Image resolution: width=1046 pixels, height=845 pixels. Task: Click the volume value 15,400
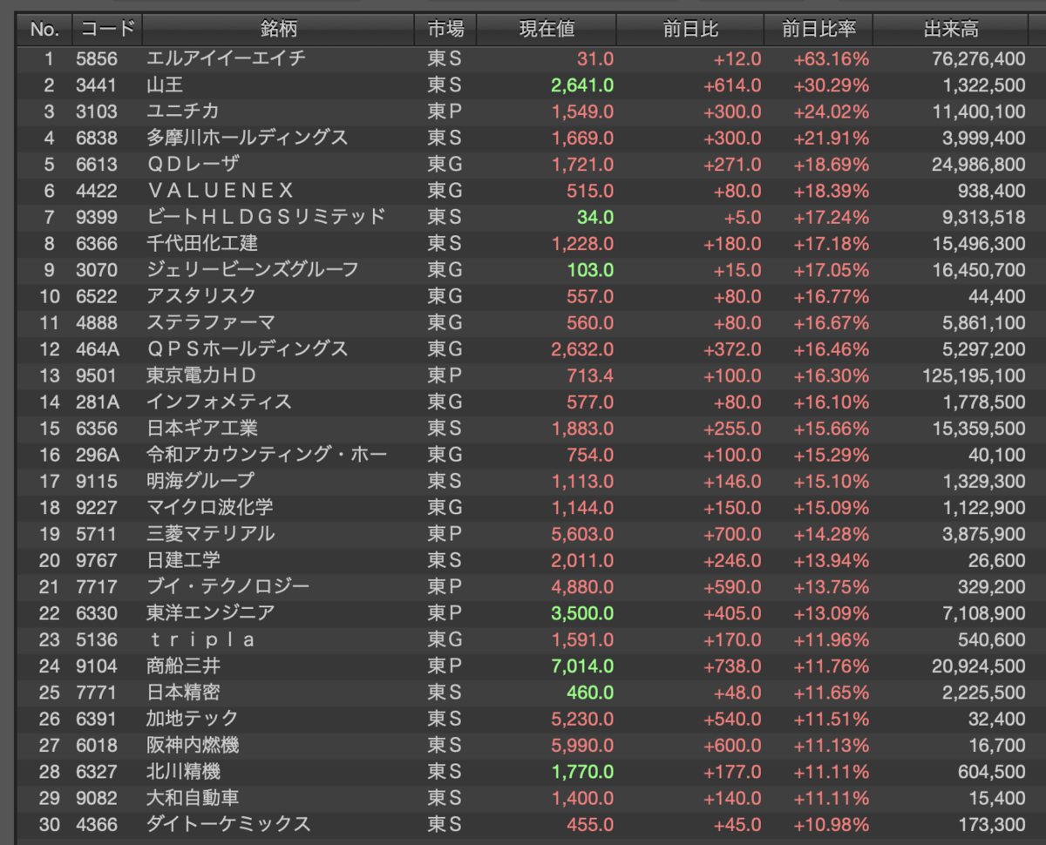(998, 798)
